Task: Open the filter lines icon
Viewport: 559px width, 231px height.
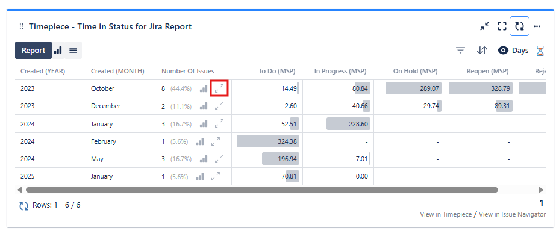Action: click(x=461, y=51)
